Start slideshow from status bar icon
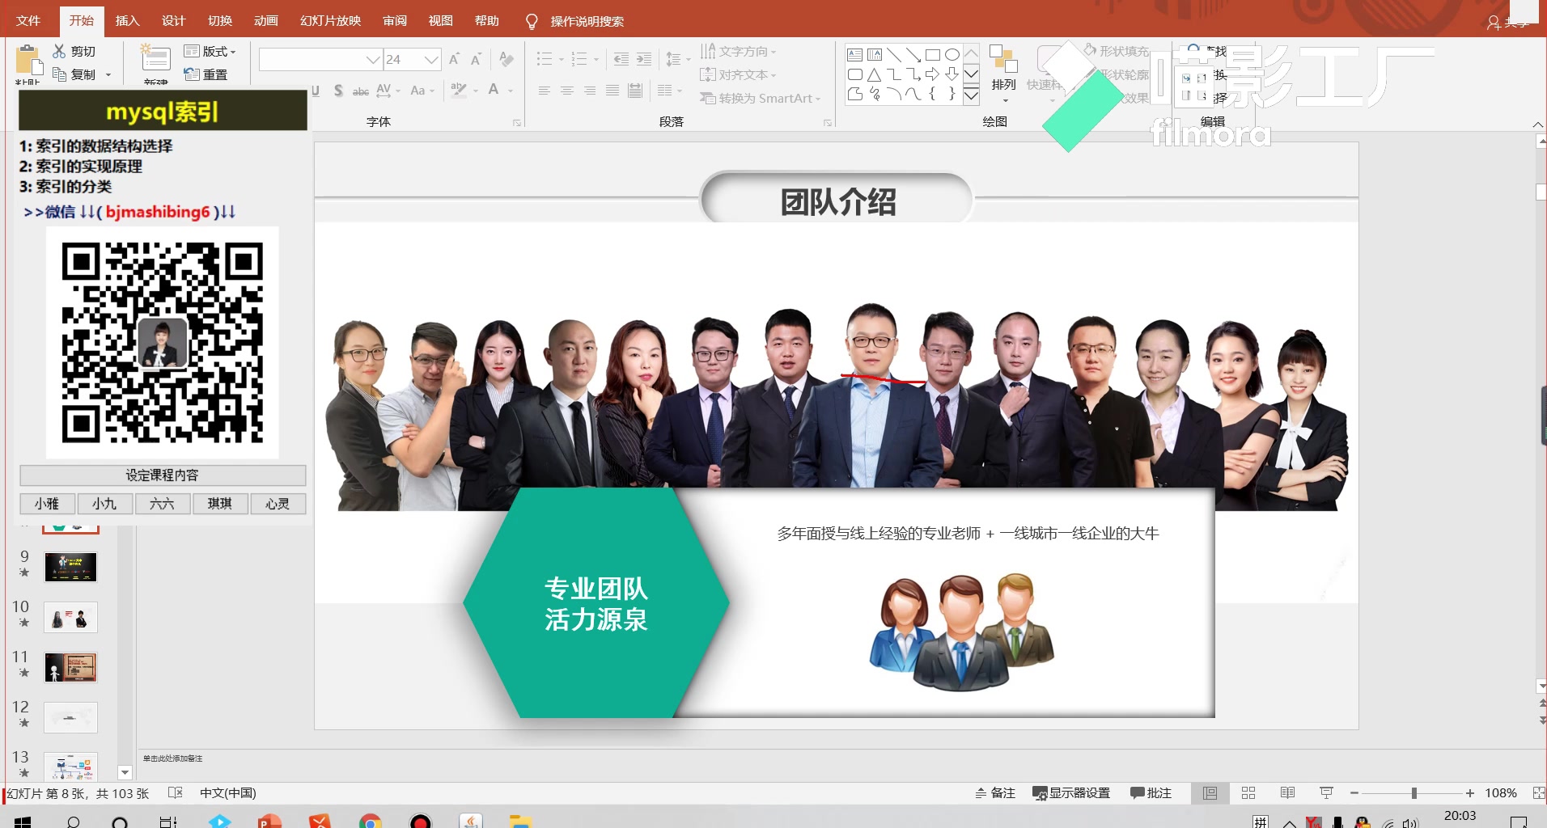 pos(1326,793)
